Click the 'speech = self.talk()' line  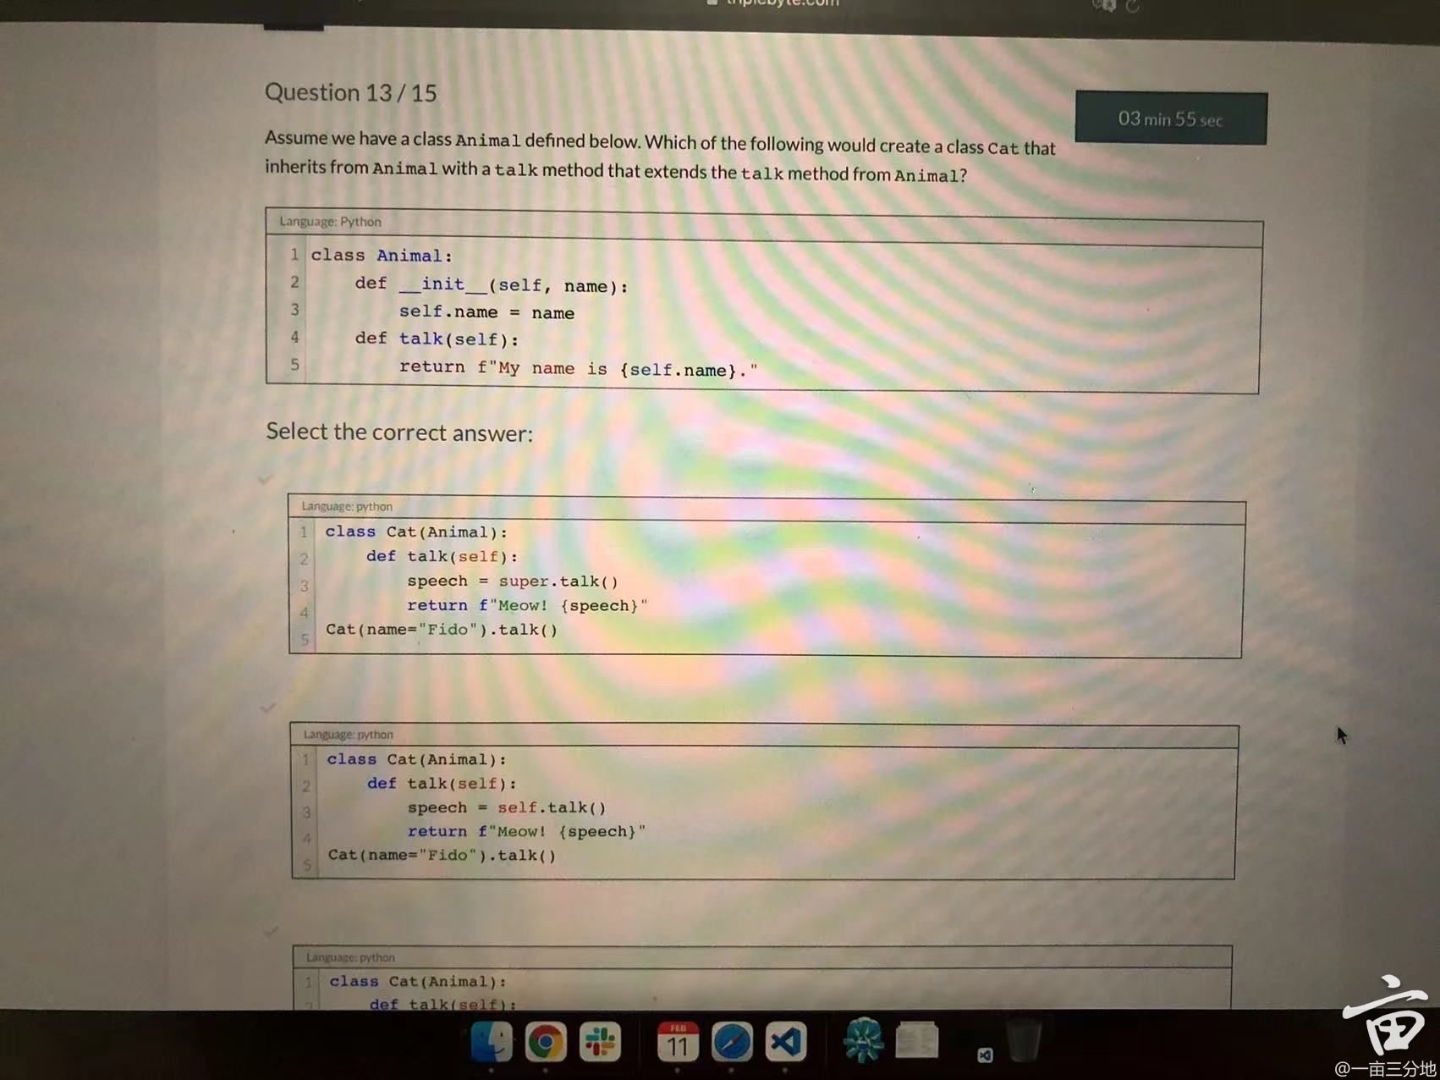(507, 807)
